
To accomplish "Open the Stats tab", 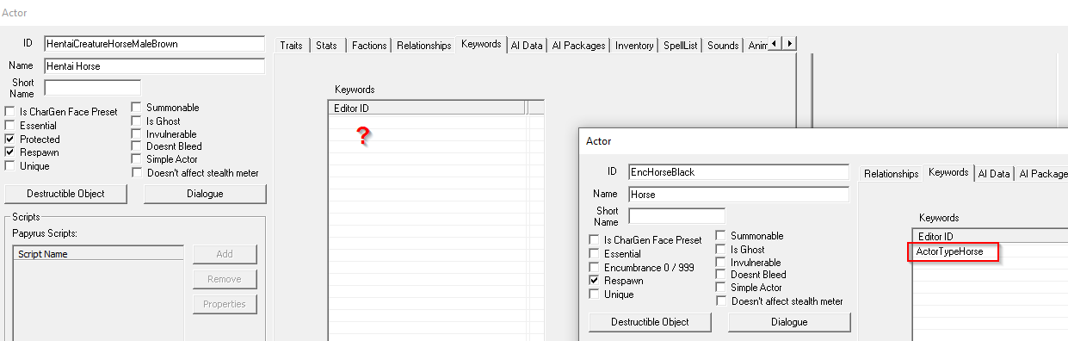I will (x=326, y=46).
